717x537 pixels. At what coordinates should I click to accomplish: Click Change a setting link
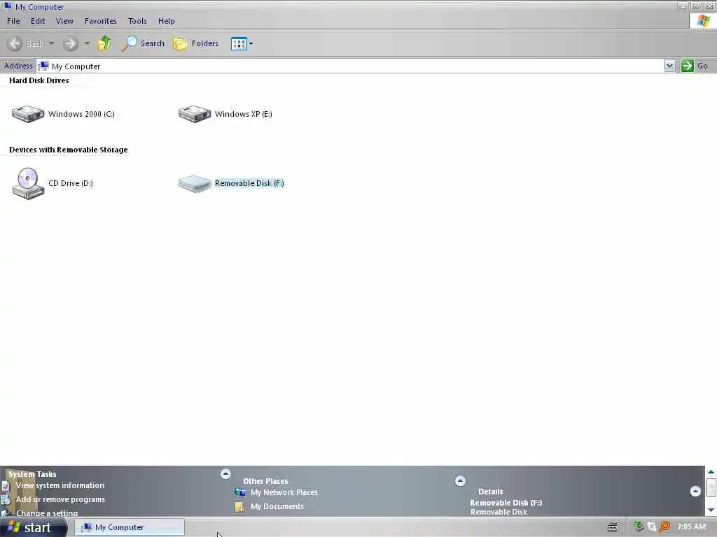(x=47, y=513)
